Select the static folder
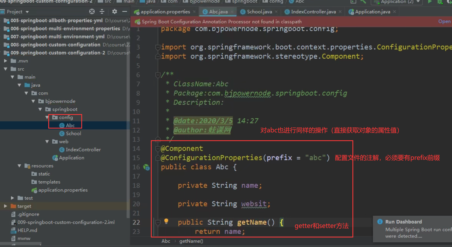This screenshot has height=247, width=452. point(44,174)
